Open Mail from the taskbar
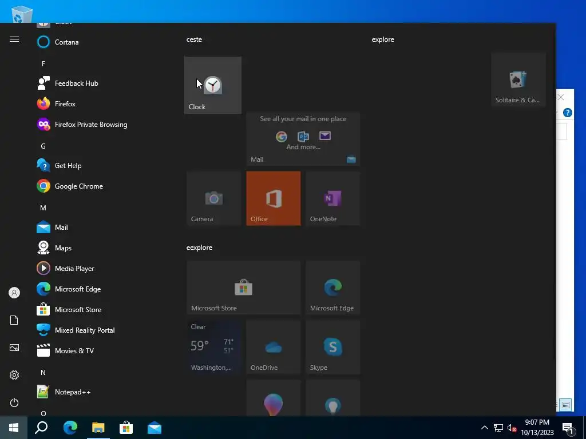The height and width of the screenshot is (439, 586). tap(155, 428)
